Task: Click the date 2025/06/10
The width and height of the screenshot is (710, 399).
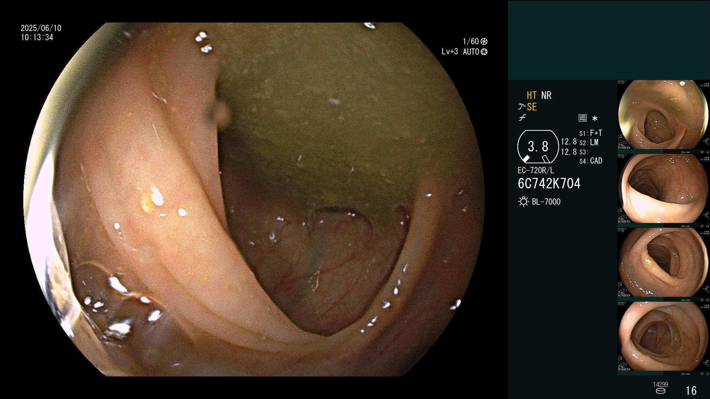Action: 41,28
